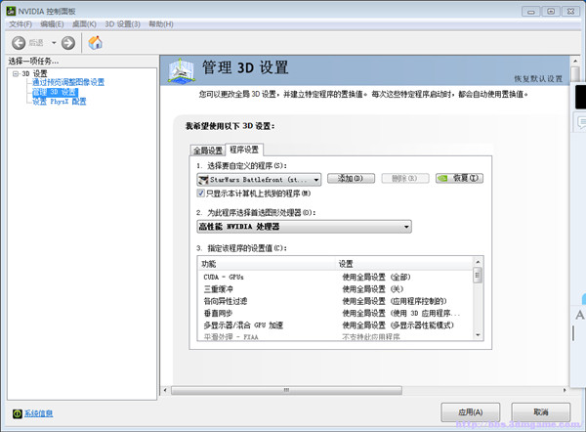Click the system information icon

[18, 413]
